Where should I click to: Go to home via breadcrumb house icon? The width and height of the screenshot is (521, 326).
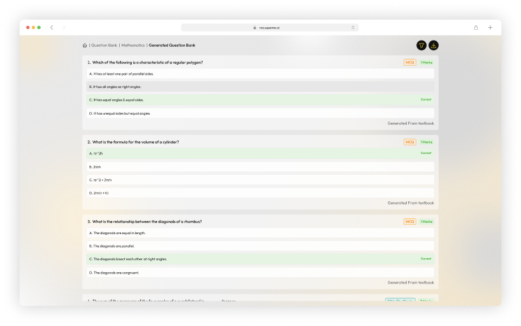(85, 46)
